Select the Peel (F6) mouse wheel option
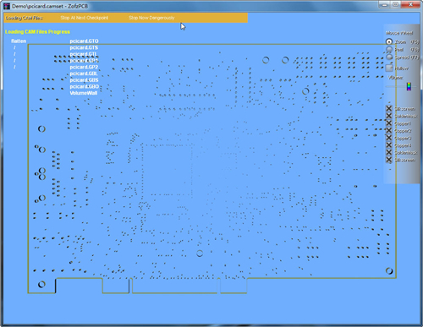 click(389, 50)
